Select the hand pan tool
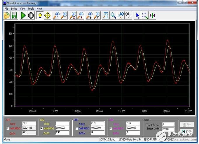Viewport: 199px width, 144px height. click(40, 15)
